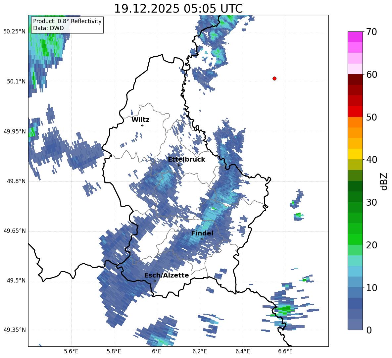The image size is (392, 358).
Task: Click the 49.5°N latitude label
Action: click(16, 281)
